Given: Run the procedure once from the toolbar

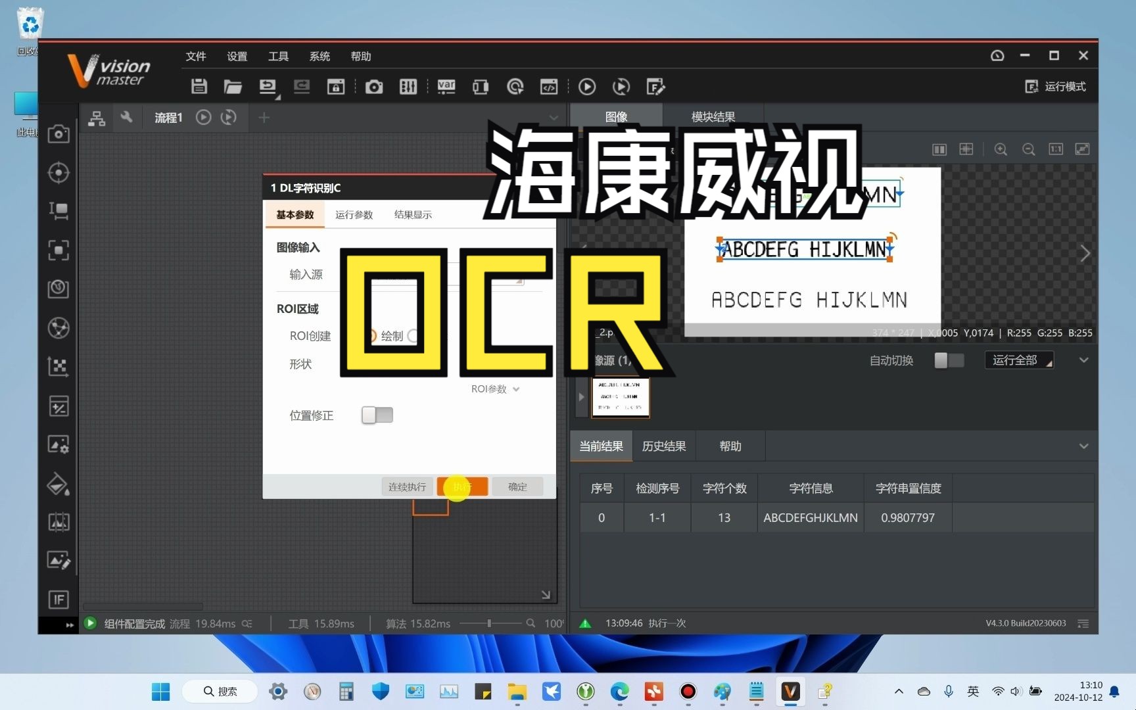Looking at the screenshot, I should point(586,87).
